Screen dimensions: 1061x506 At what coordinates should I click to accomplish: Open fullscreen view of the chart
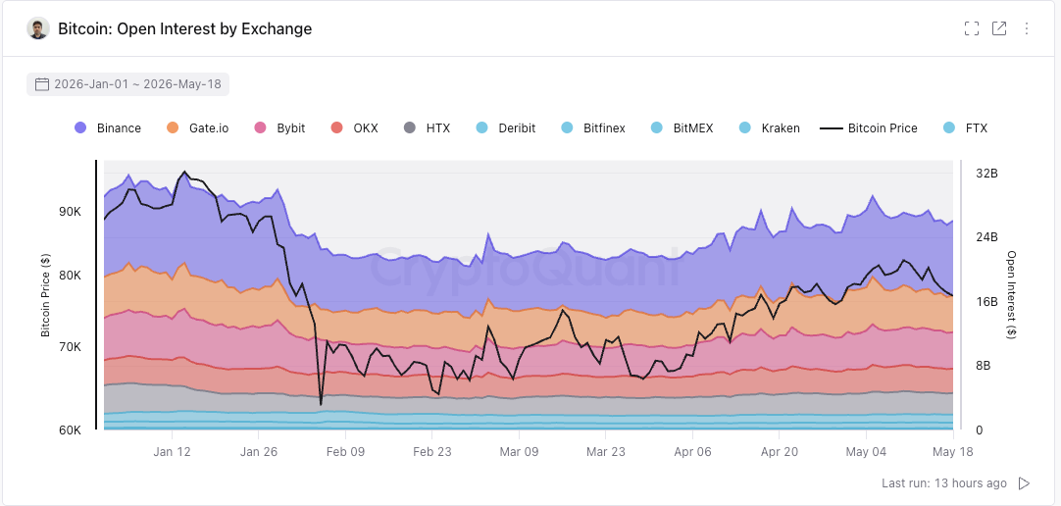click(x=972, y=28)
